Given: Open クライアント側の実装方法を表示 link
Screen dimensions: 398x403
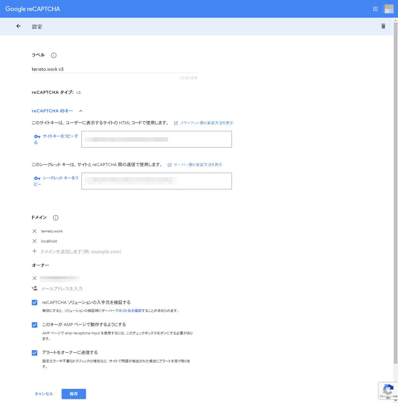Looking at the screenshot, I should (206, 123).
